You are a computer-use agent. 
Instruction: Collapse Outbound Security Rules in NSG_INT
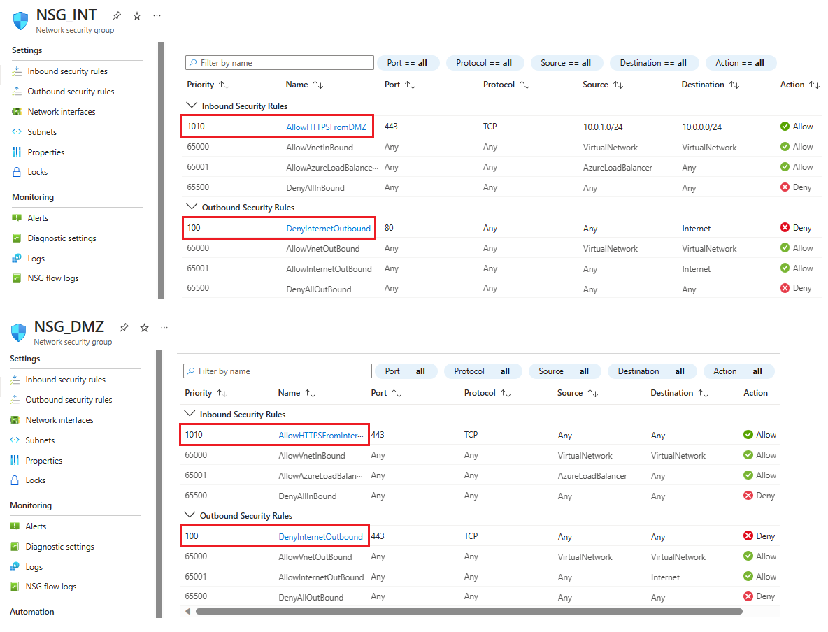(192, 208)
